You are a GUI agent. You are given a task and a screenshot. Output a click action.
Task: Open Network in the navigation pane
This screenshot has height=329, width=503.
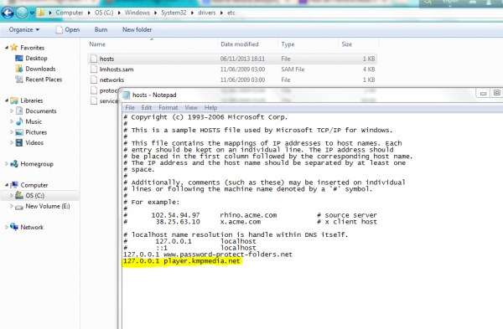[x=32, y=227]
